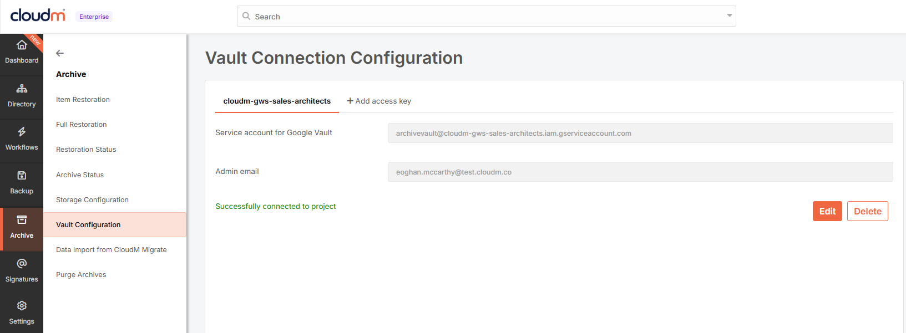This screenshot has height=333, width=906.
Task: Open the Workflows lightning icon
Action: coord(22,132)
